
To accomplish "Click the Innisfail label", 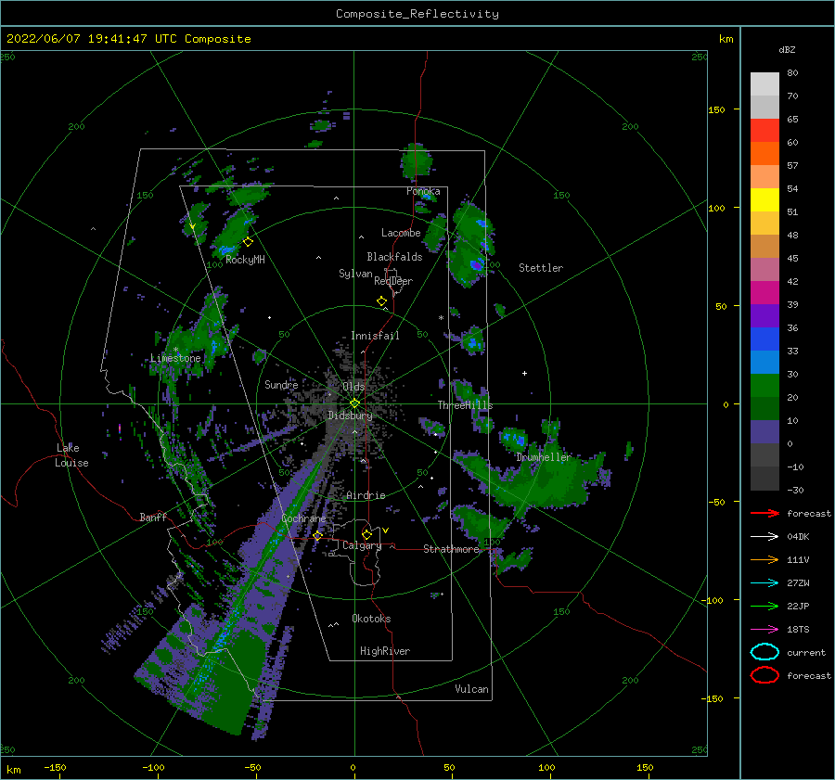I will click(375, 336).
